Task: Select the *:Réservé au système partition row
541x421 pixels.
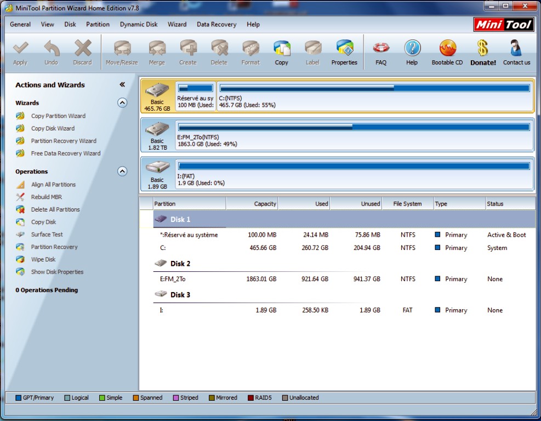Action: (344, 235)
